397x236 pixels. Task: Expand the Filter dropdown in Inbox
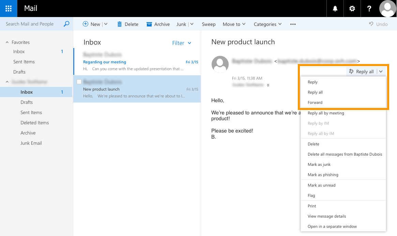point(182,43)
